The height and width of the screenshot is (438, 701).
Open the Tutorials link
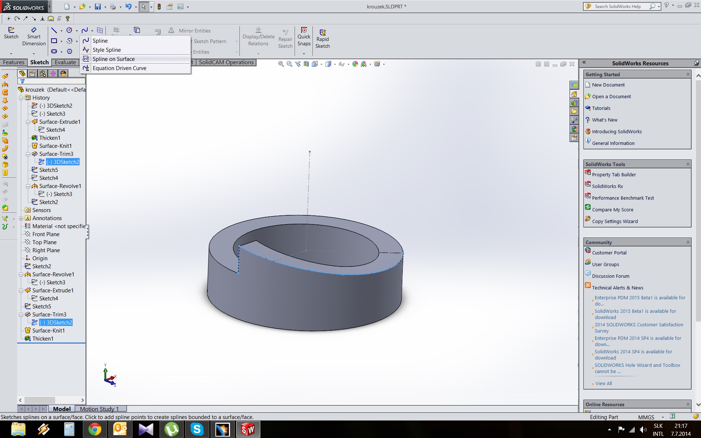click(x=601, y=108)
